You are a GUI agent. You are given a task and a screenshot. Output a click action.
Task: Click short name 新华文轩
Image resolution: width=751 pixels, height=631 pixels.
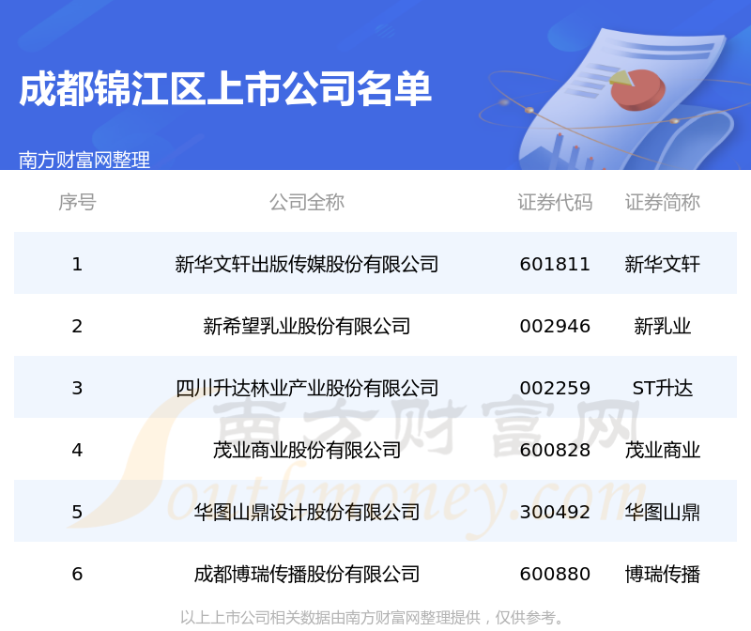pos(663,264)
